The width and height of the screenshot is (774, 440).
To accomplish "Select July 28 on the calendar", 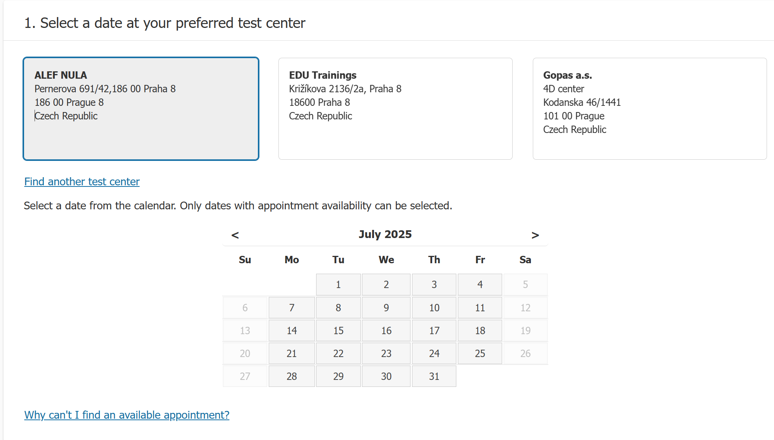I will click(292, 376).
